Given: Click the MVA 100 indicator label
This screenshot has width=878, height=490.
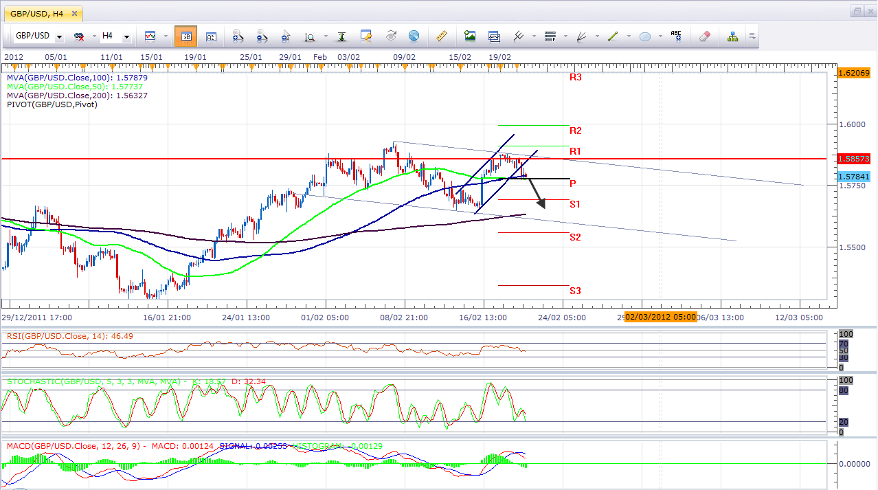Looking at the screenshot, I should 77,78.
